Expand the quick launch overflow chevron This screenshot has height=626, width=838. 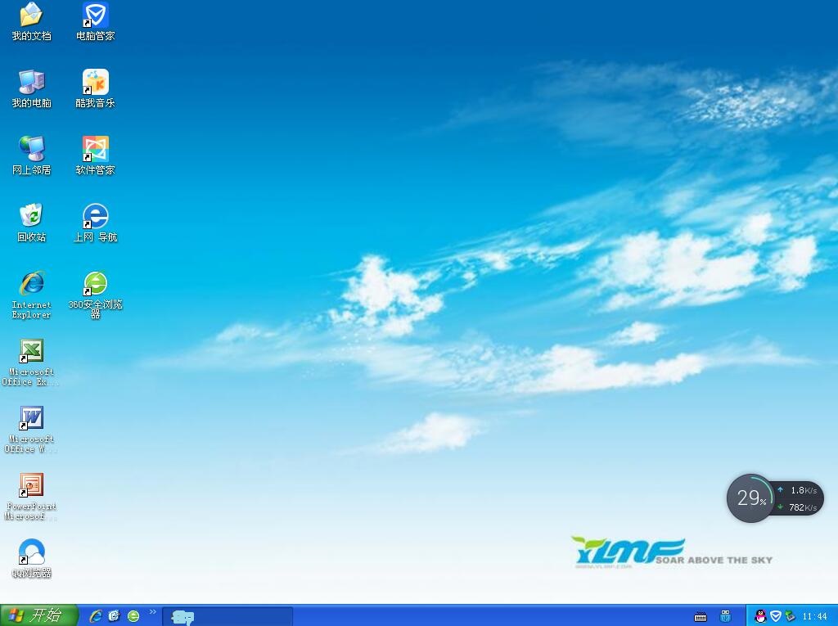pyautogui.click(x=152, y=612)
